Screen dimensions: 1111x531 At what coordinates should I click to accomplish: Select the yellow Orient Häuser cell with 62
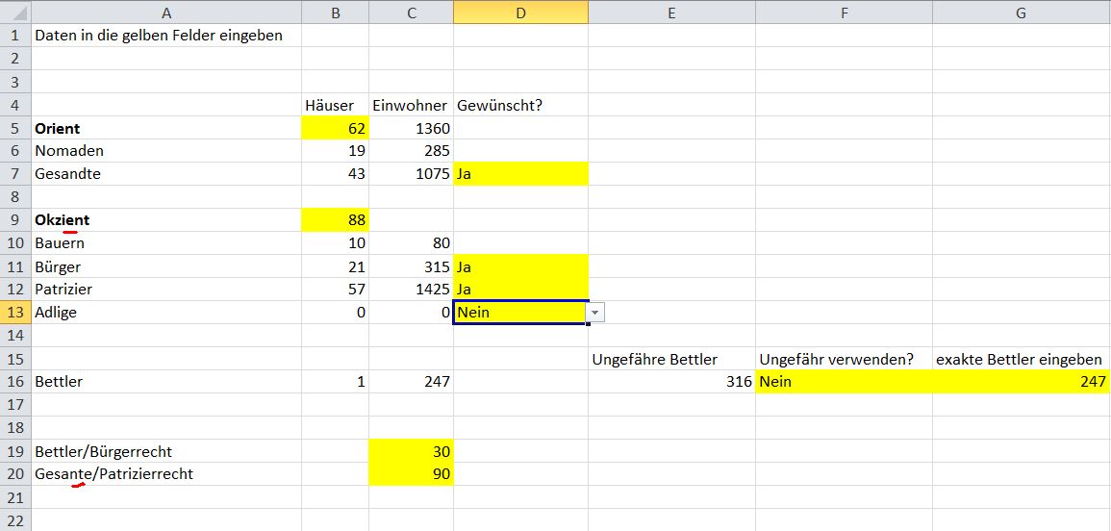[335, 128]
